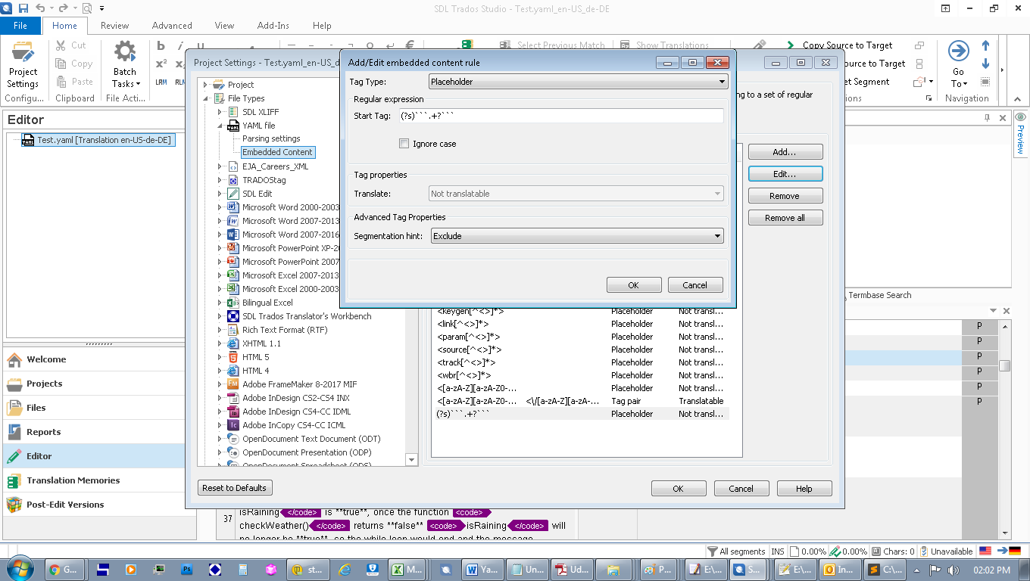The width and height of the screenshot is (1030, 581).
Task: Open the Editor view in the sidebar
Action: 39,456
